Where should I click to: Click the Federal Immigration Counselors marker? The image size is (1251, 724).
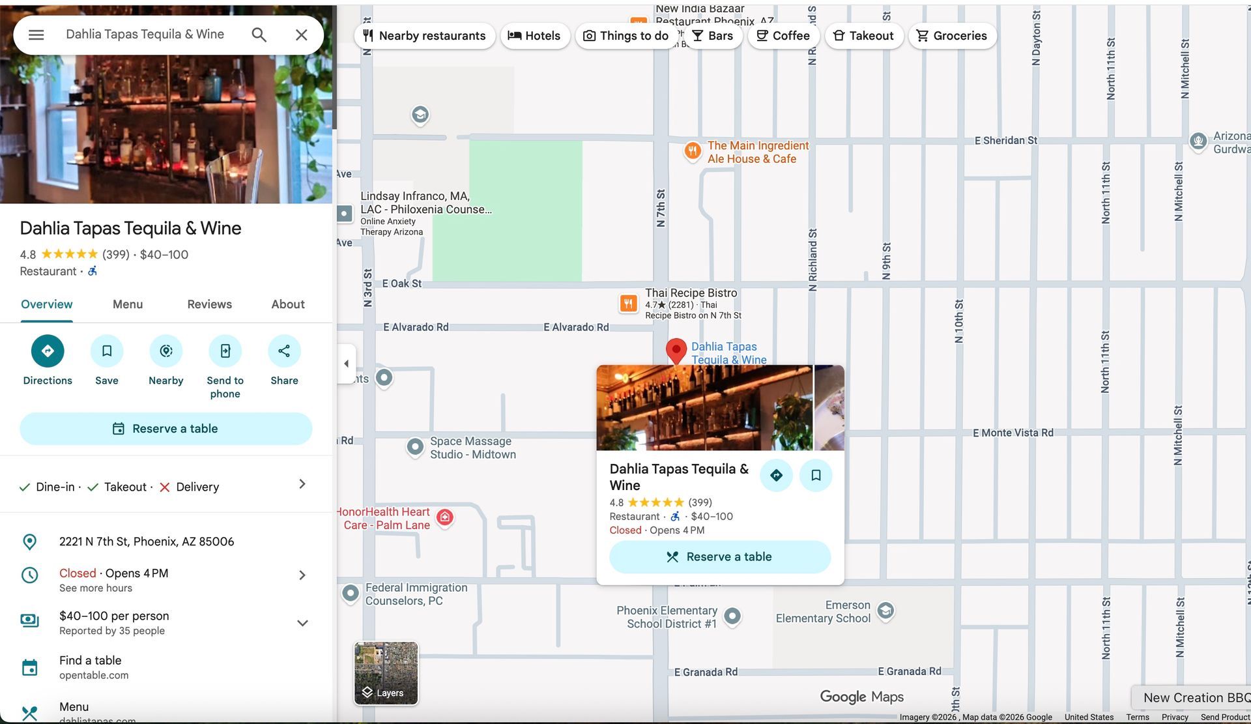(x=351, y=594)
